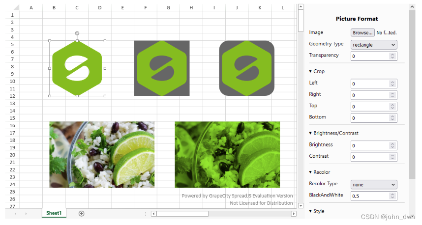
Task: Click right-middle resize handle of selected logo
Action: [105, 68]
